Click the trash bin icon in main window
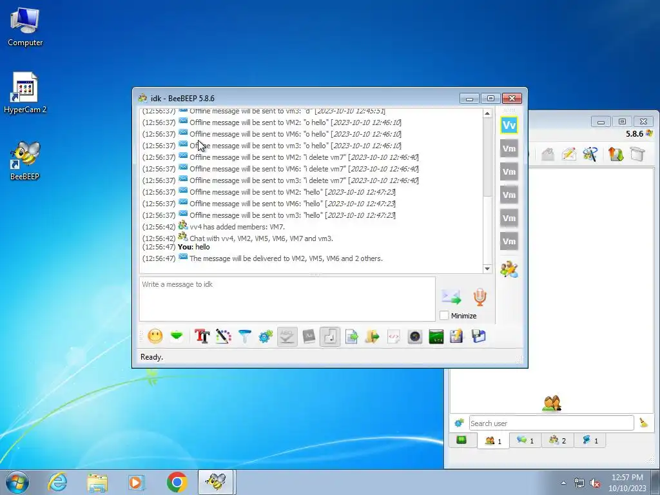 pyautogui.click(x=637, y=154)
